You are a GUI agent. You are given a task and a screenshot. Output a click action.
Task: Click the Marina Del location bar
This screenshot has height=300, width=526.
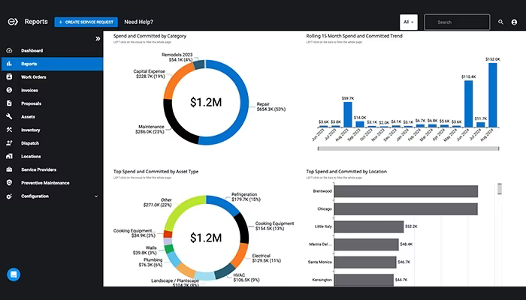(367, 244)
